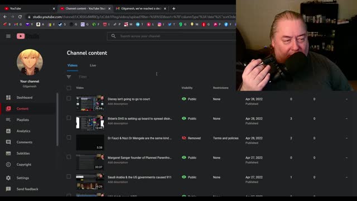
Task: Open the Saudi Arabia video title
Action: [139, 177]
